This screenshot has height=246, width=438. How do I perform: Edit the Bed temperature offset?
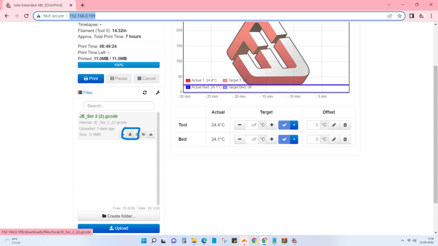pos(334,139)
